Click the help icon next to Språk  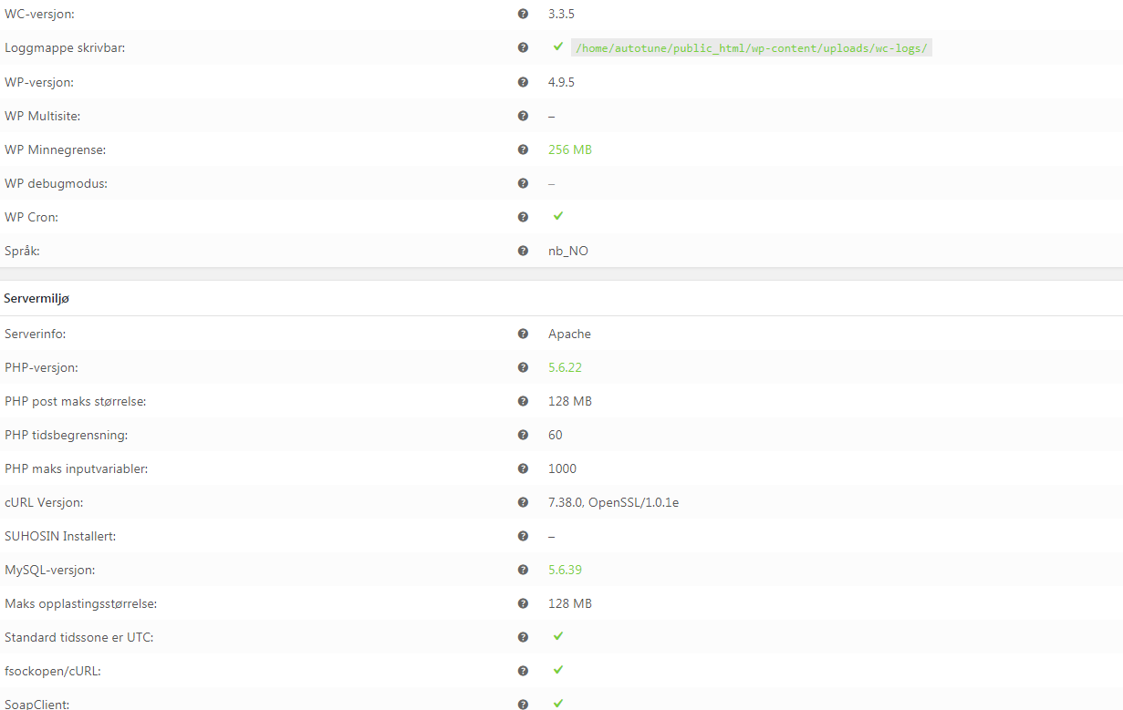523,251
